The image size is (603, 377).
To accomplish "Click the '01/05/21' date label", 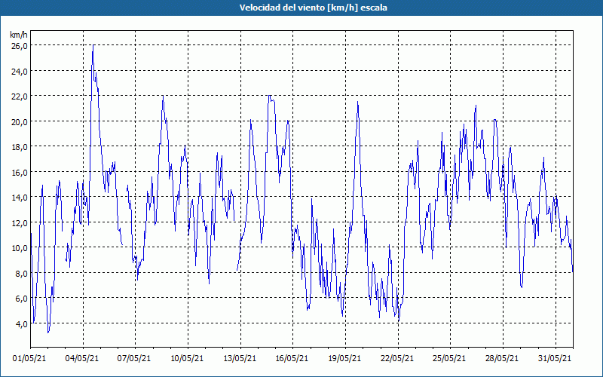I will 29,358.
